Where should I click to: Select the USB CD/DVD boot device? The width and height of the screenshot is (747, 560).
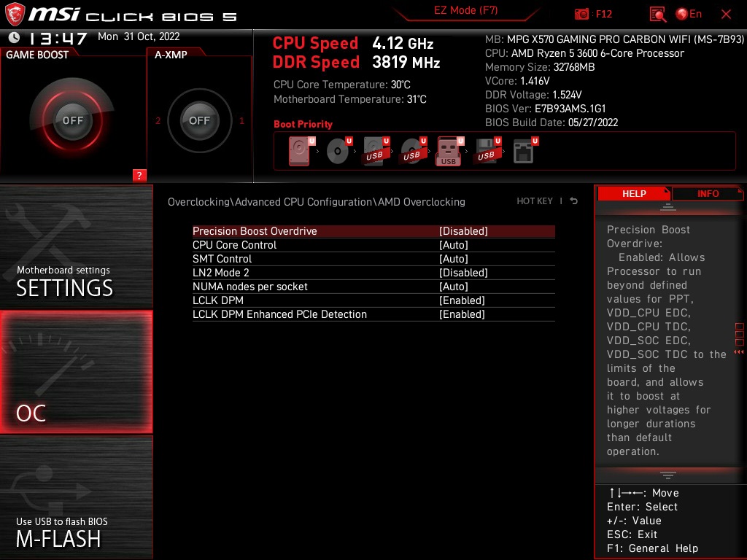click(414, 151)
